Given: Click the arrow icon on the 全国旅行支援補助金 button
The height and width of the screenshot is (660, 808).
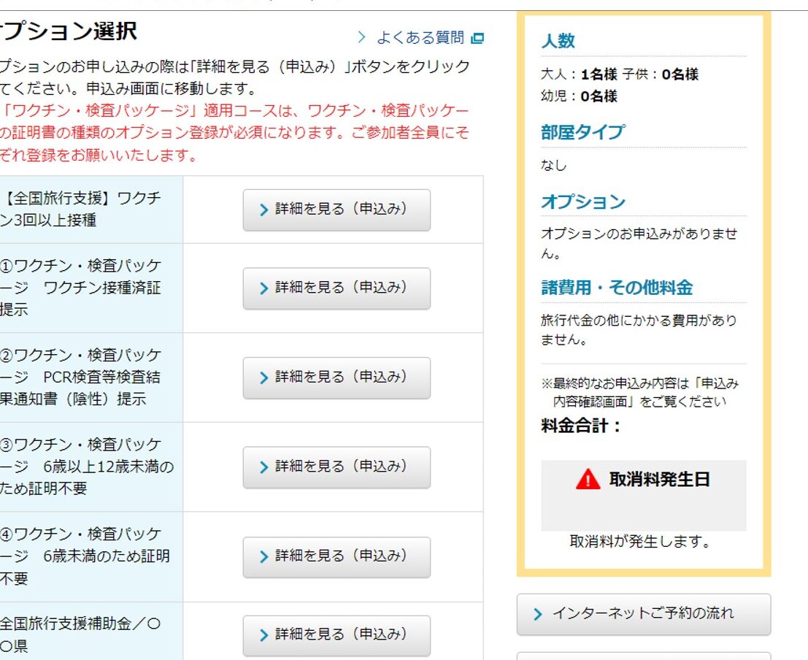Looking at the screenshot, I should [264, 635].
